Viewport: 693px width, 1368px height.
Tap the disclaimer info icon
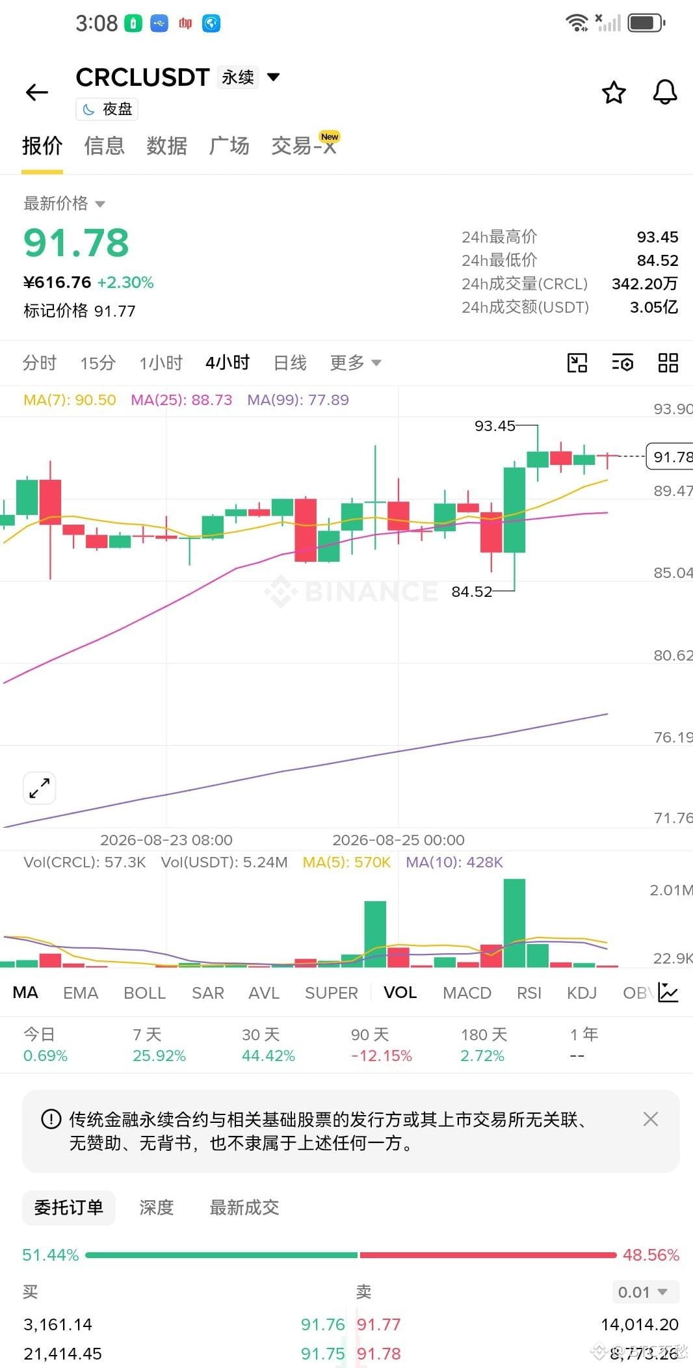pyautogui.click(x=51, y=1119)
